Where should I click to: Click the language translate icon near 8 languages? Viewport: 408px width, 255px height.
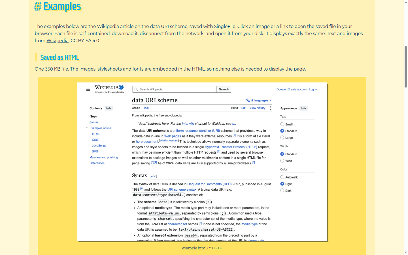[248, 100]
